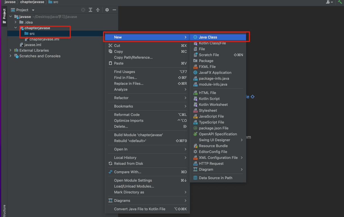Screen dimensions: 344x217
Task: Expand External Libraries in the Project tree
Action: [10, 50]
